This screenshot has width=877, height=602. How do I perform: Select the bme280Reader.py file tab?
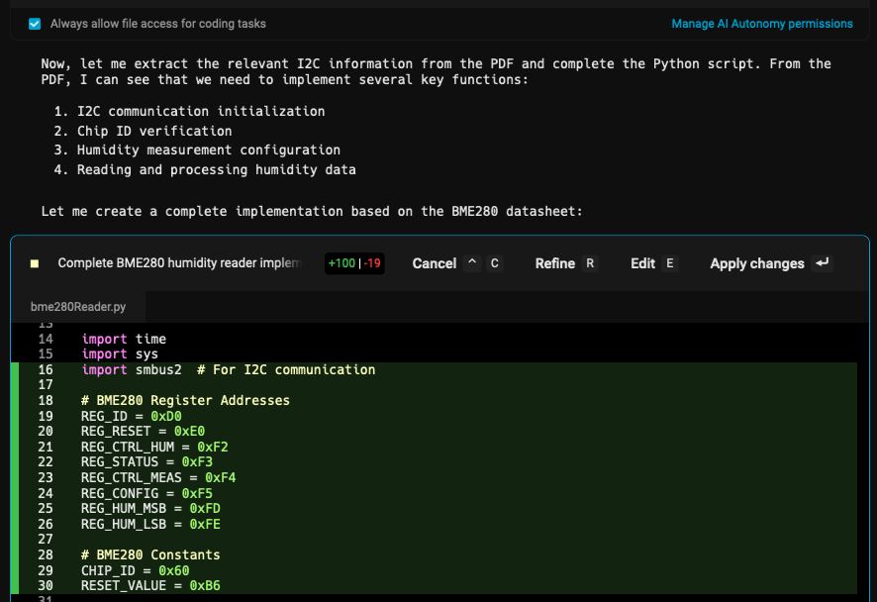[x=77, y=306]
